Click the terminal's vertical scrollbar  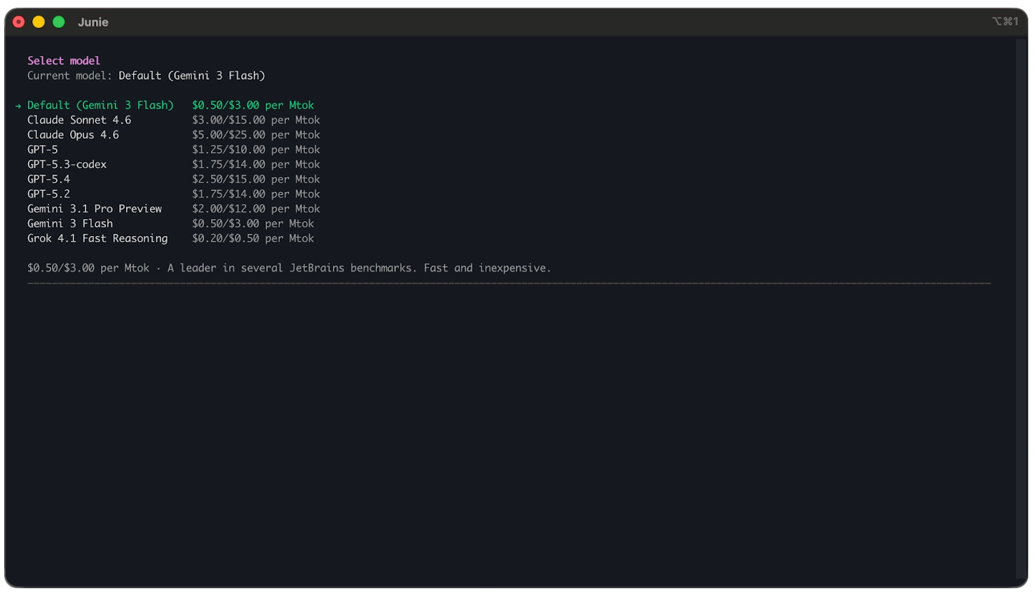pyautogui.click(x=1021, y=308)
